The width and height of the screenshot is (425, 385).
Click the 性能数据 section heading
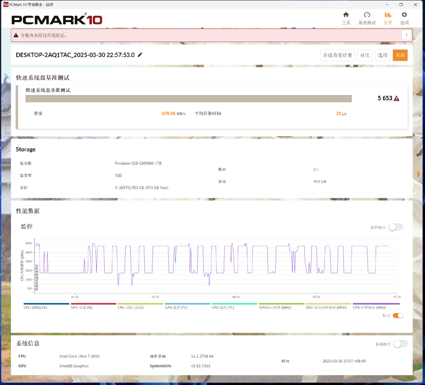28,211
